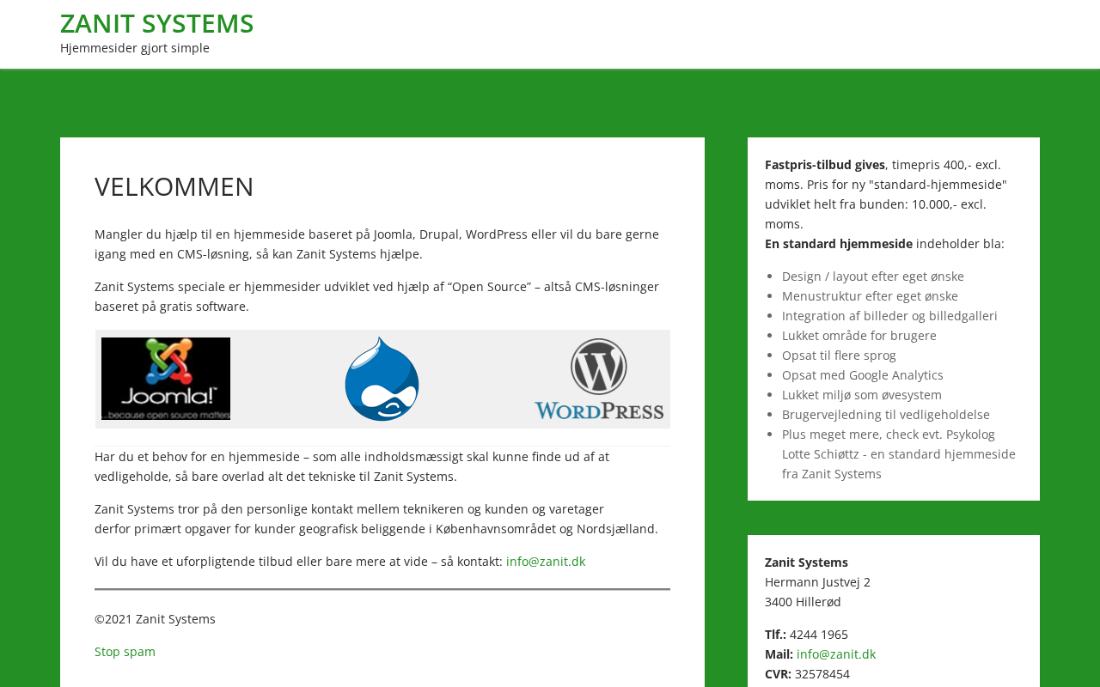Click the VELKOMMEN heading
Image resolution: width=1100 pixels, height=687 pixels.
click(x=174, y=186)
